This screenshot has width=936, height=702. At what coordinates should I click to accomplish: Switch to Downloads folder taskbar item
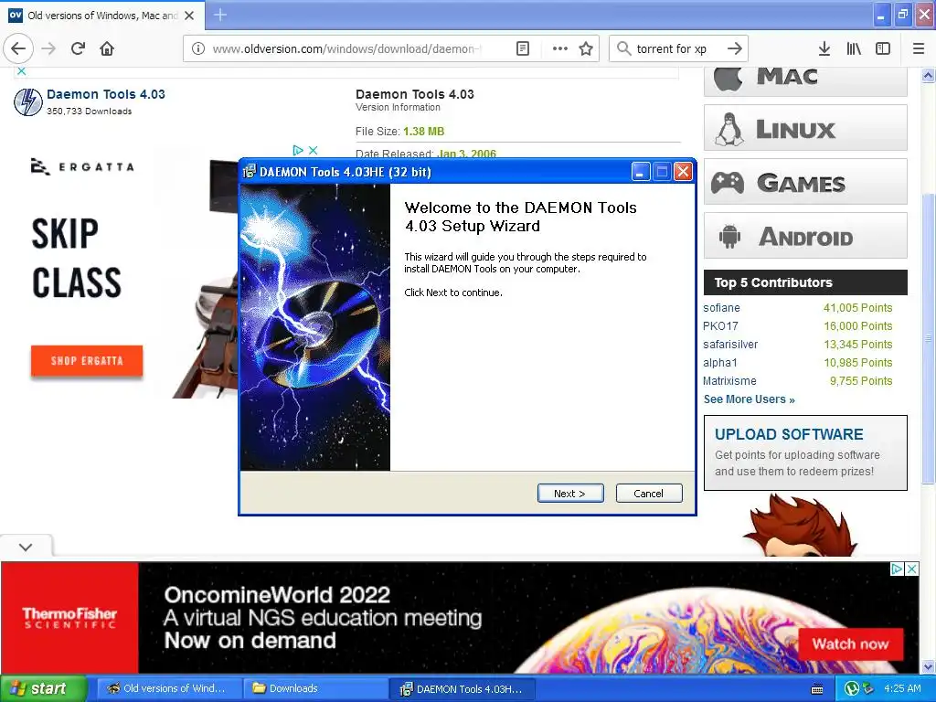click(314, 688)
